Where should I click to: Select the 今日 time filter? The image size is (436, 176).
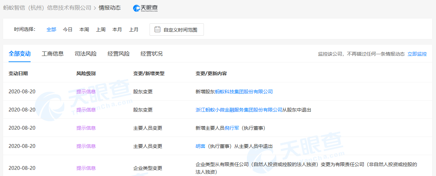pyautogui.click(x=68, y=30)
